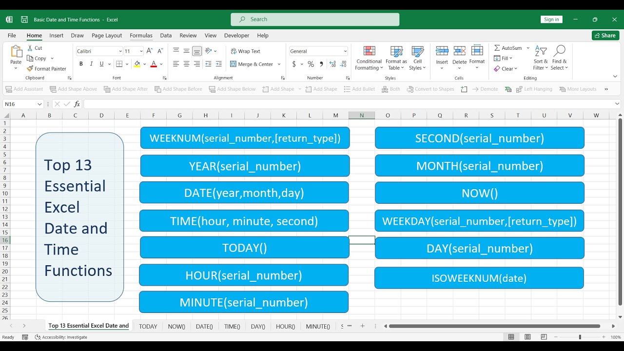Open the font name dropdown
This screenshot has height=351, width=624.
coord(120,51)
